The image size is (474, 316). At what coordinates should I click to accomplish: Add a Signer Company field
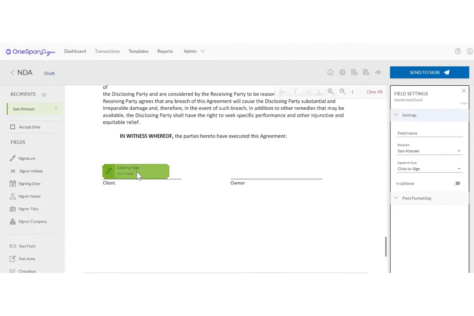(x=32, y=221)
